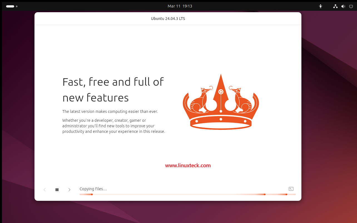Screen dimensions: 357x223
Task: Go back to the previous slide
Action: [44, 190]
